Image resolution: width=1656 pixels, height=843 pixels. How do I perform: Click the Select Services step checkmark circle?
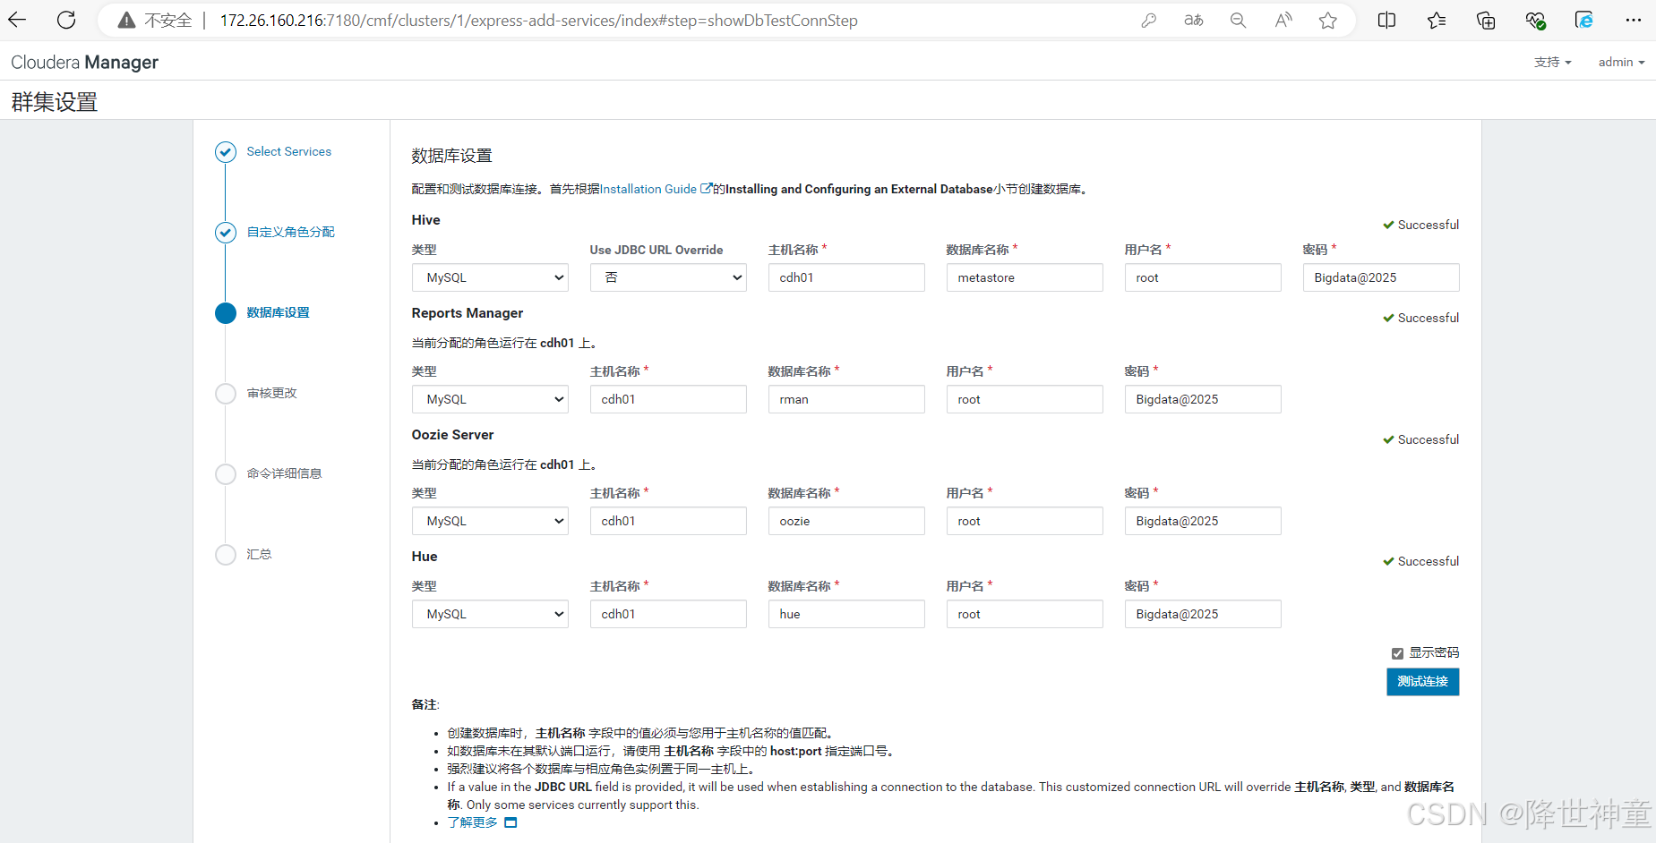click(x=226, y=152)
